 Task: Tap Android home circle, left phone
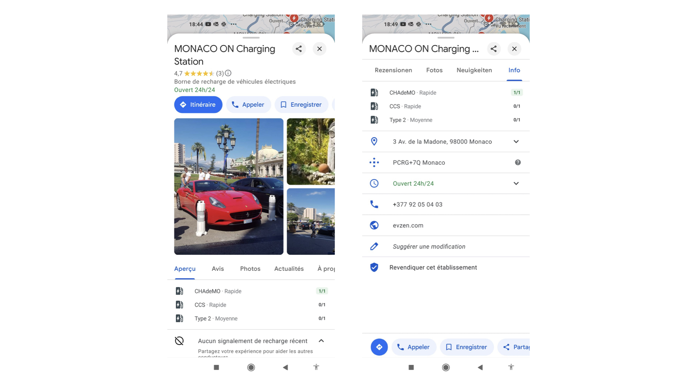coord(251,367)
